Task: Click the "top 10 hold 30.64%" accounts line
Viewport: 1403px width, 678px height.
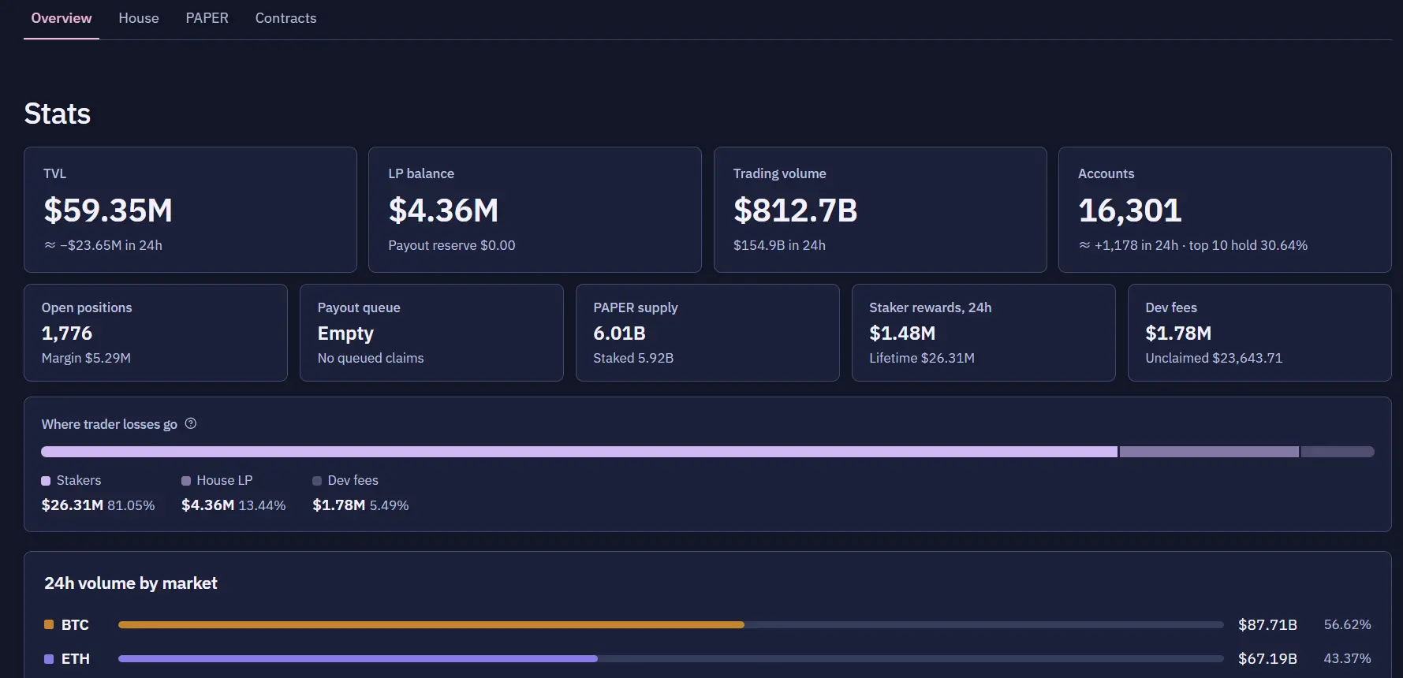Action: click(x=1248, y=245)
